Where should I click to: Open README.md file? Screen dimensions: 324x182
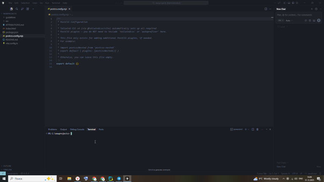[22, 40]
